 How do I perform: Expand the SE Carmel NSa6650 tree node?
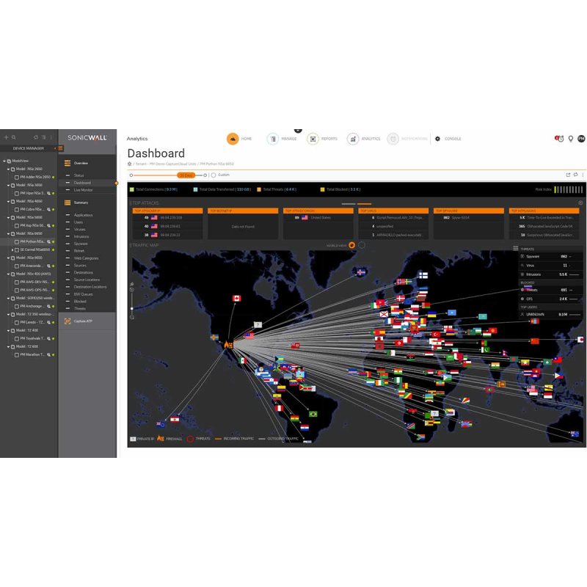coord(12,249)
